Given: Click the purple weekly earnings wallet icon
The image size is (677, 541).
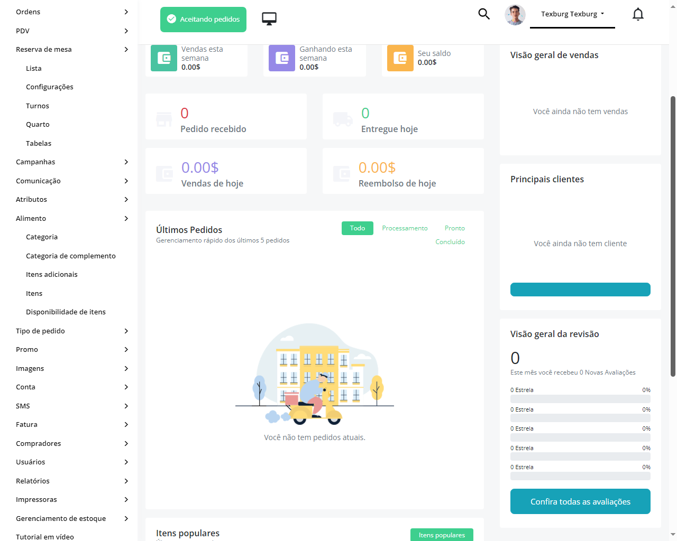Looking at the screenshot, I should tap(282, 58).
